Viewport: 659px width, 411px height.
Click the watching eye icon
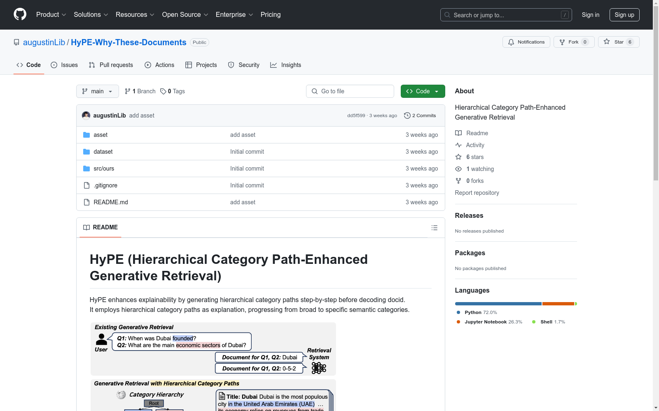point(458,169)
